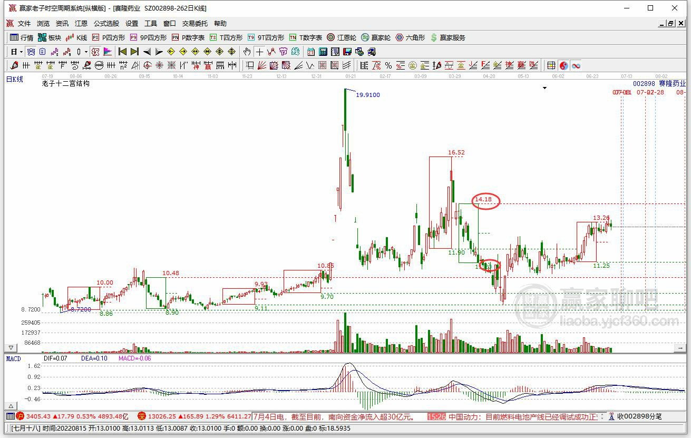
Task: Click the red 神 character line tool
Action: 196,65
